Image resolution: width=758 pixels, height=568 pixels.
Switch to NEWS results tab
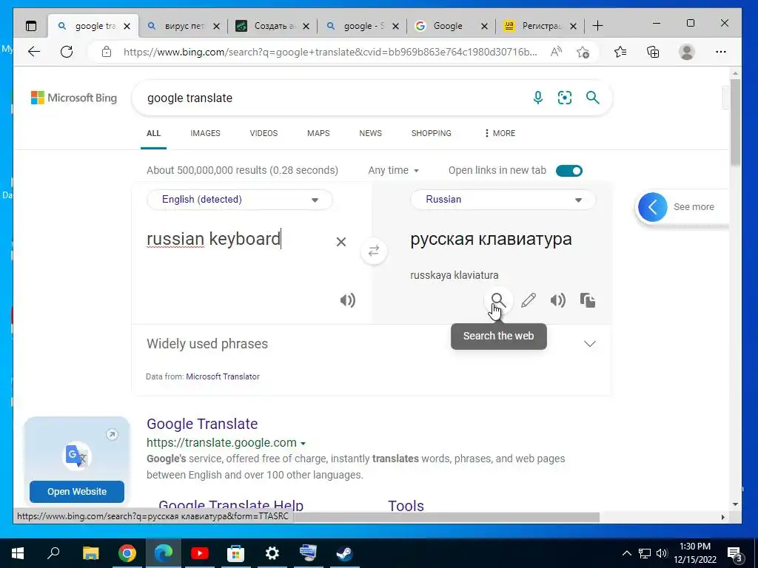(370, 133)
